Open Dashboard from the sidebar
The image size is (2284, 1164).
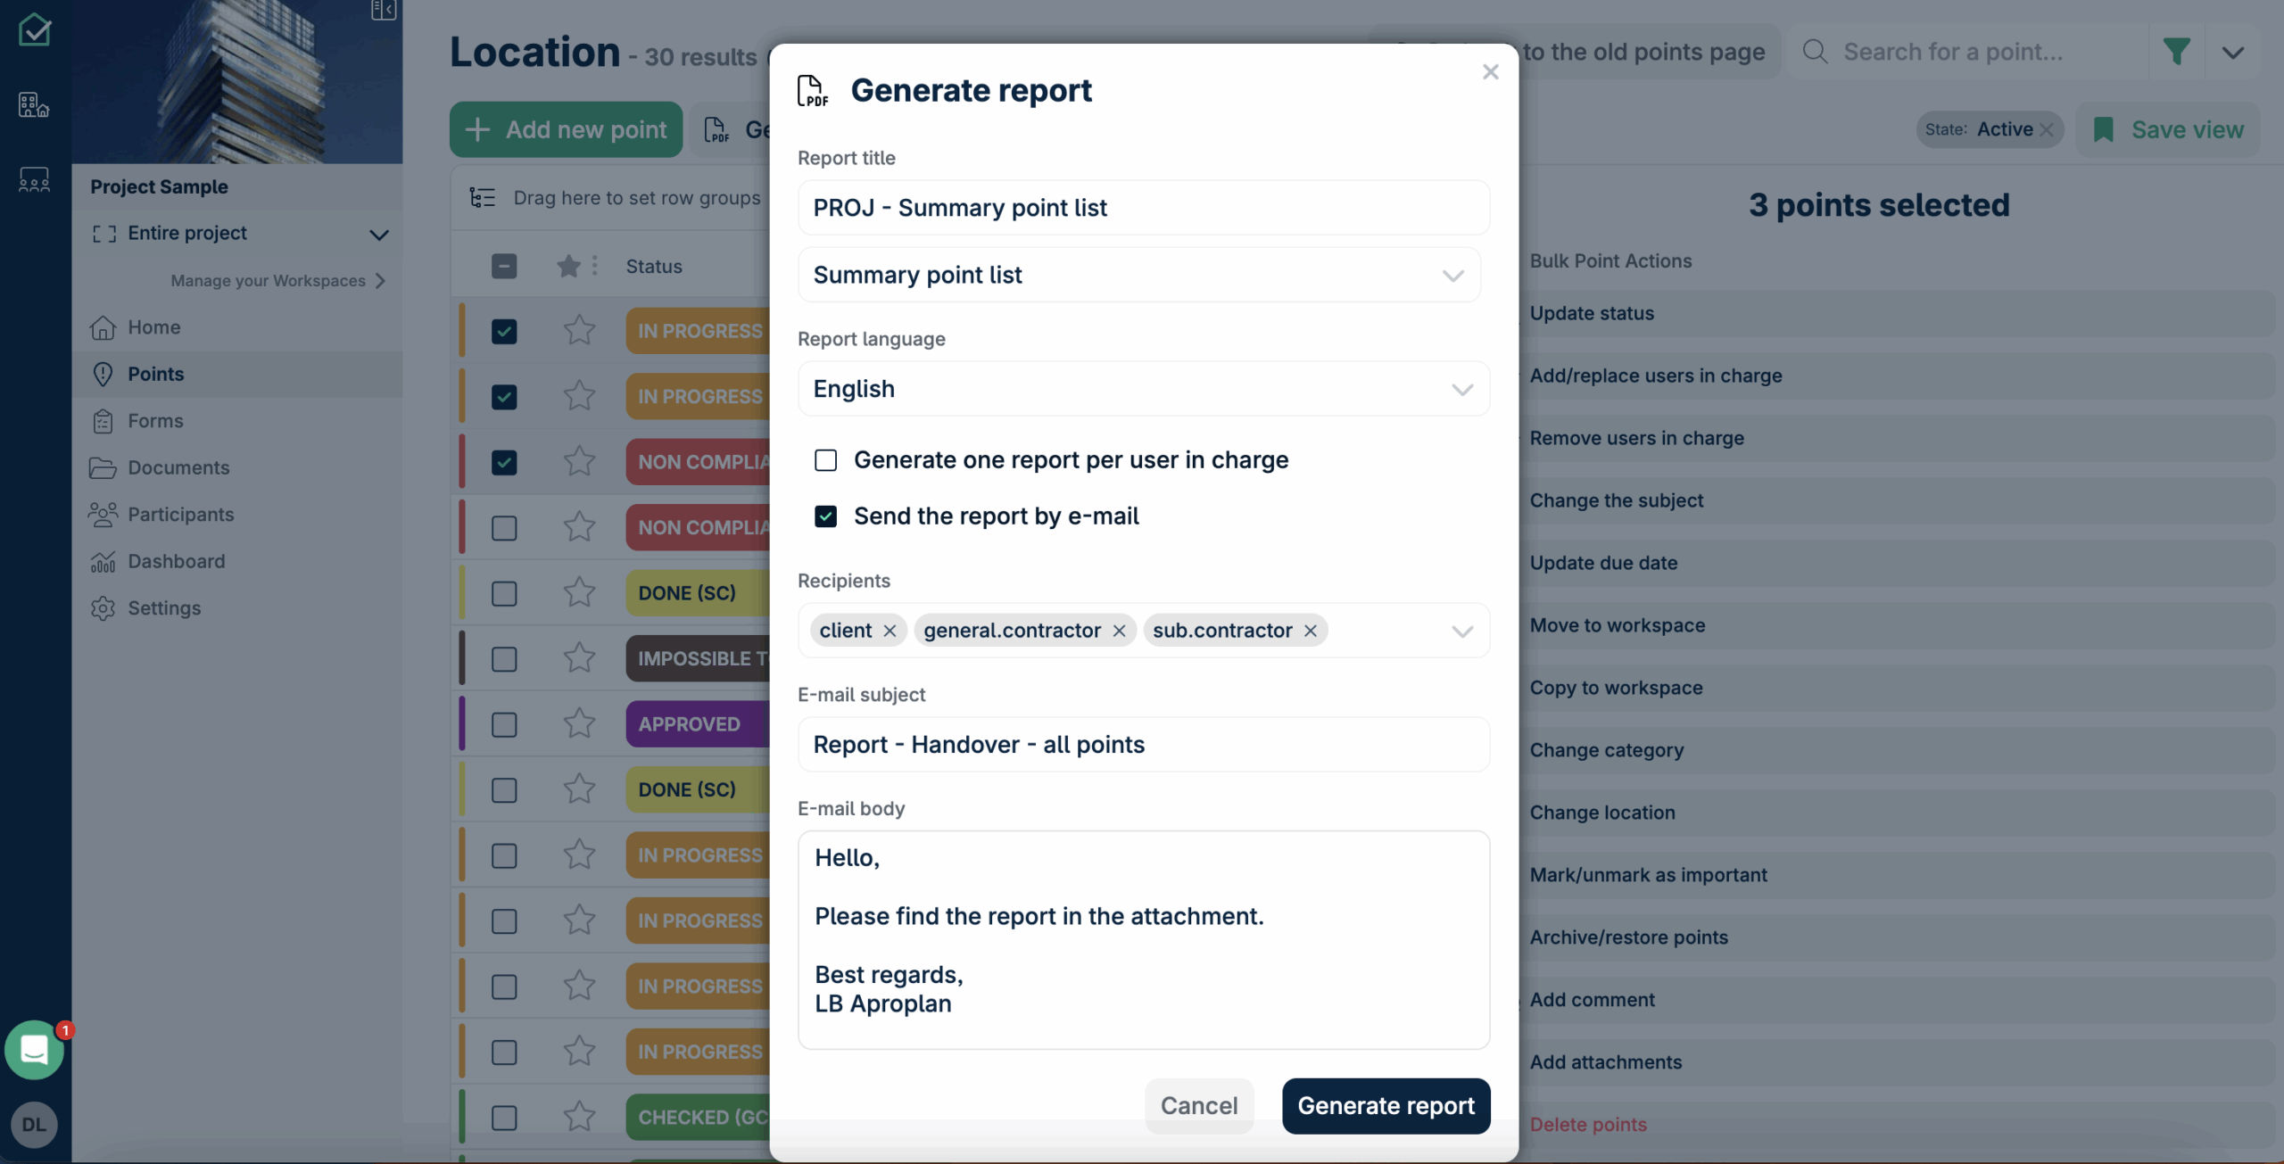[x=176, y=561]
